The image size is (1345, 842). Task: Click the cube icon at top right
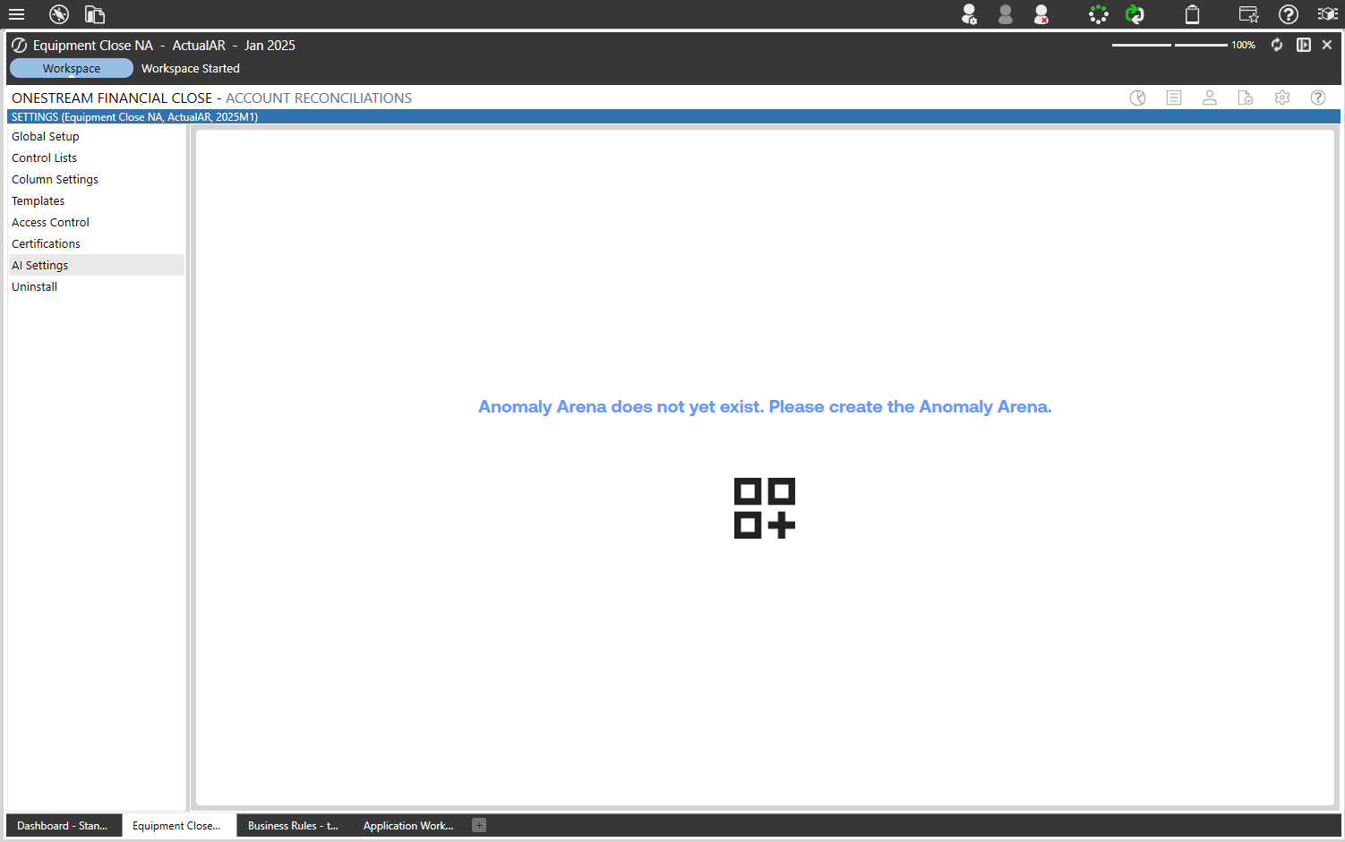pyautogui.click(x=1327, y=14)
